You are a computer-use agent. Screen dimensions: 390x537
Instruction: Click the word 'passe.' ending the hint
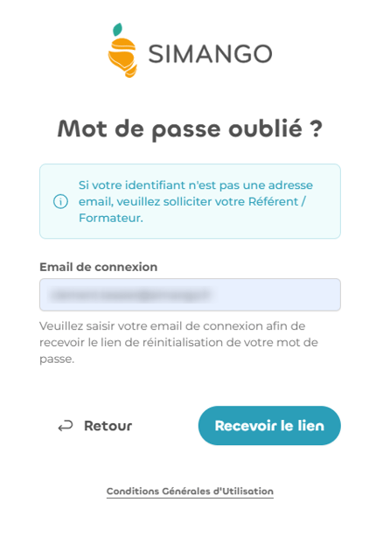tap(57, 359)
